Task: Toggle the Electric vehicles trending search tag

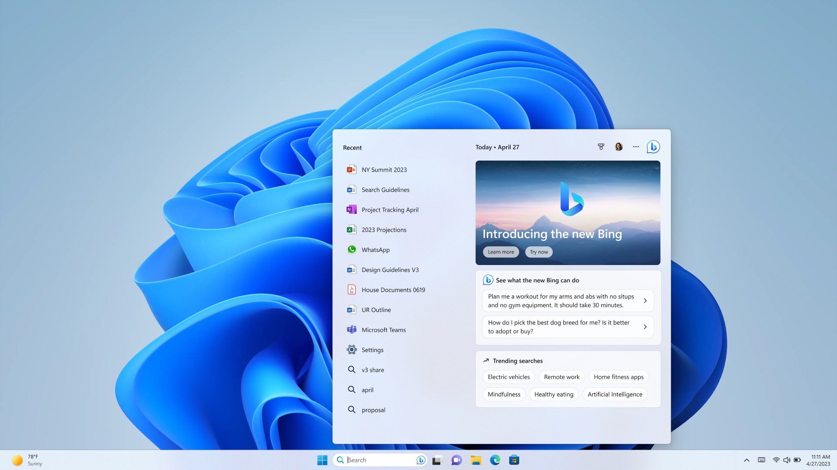Action: point(509,376)
